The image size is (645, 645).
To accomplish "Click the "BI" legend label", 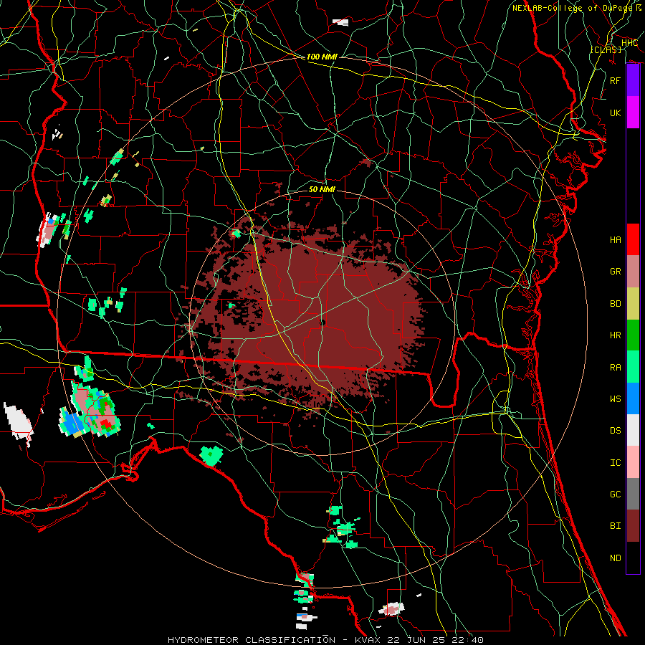I will pyautogui.click(x=616, y=526).
